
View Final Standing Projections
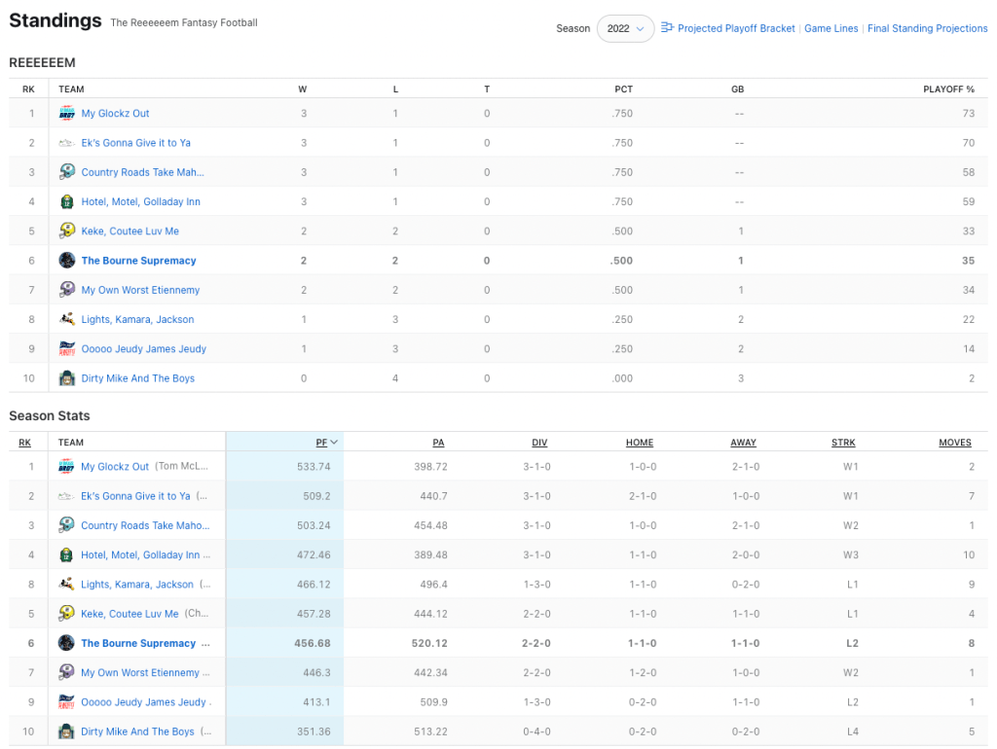pos(927,29)
